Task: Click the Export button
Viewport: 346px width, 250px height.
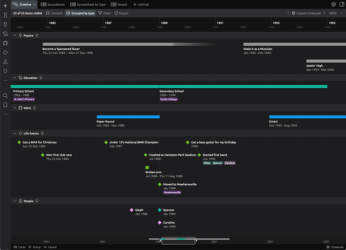Action: tap(121, 13)
